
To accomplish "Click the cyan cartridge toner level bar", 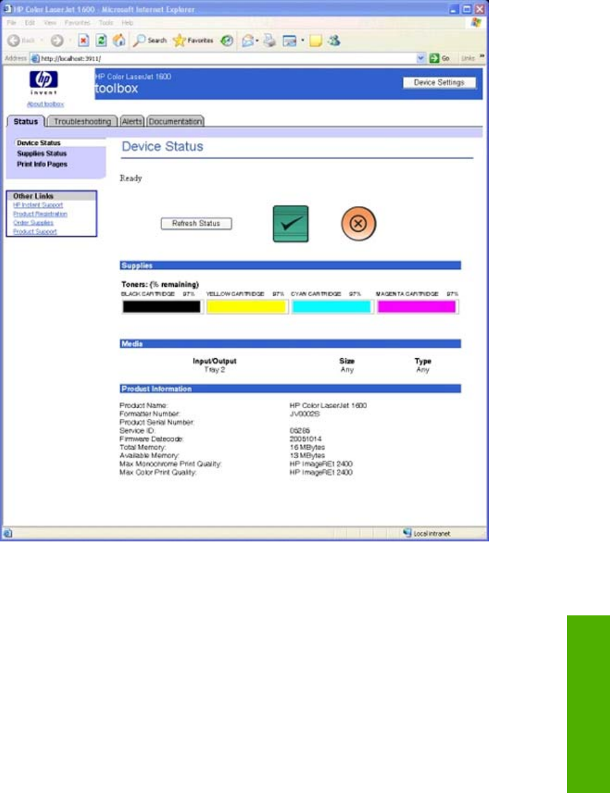I will (332, 306).
